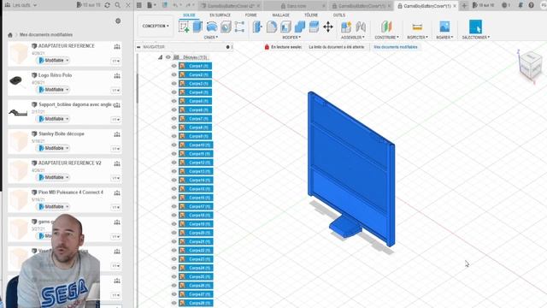Activate the Move/Copy arrows tool
This screenshot has height=308, width=547.
tap(328, 27)
